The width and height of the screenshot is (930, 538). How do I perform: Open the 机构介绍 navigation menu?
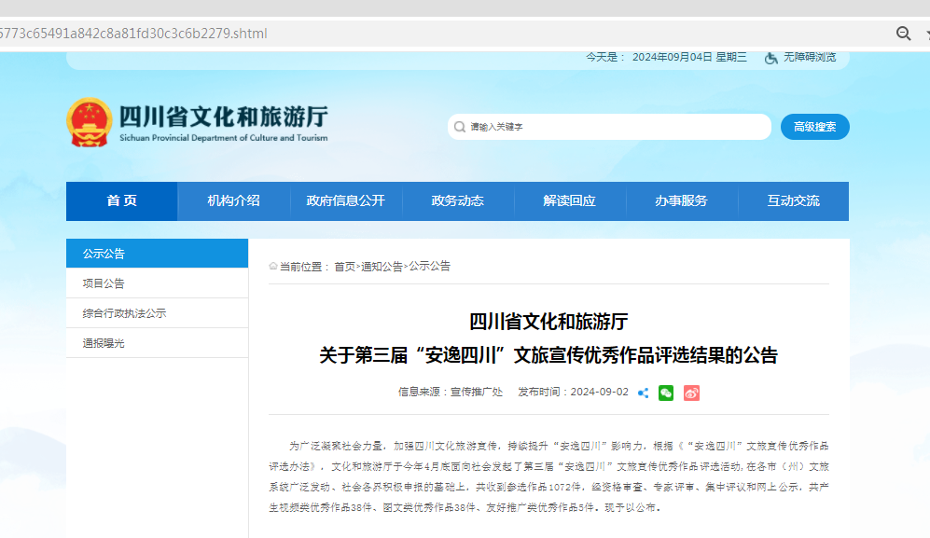pos(233,201)
